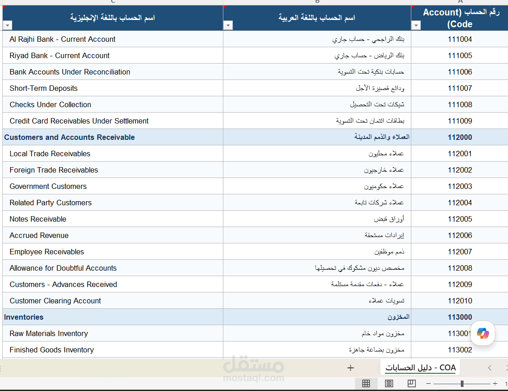Select cell 'Customers - Advances Received'
This screenshot has width=508, height=391.
[113, 284]
